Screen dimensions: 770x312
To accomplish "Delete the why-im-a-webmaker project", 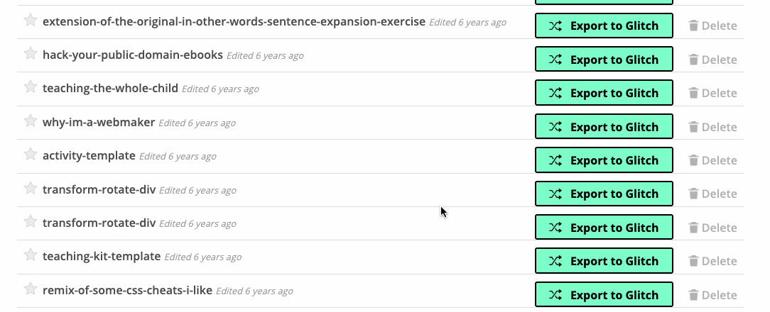I will point(712,126).
